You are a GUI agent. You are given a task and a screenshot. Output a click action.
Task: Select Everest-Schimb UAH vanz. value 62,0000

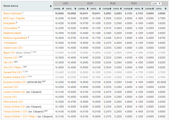pos(162,82)
